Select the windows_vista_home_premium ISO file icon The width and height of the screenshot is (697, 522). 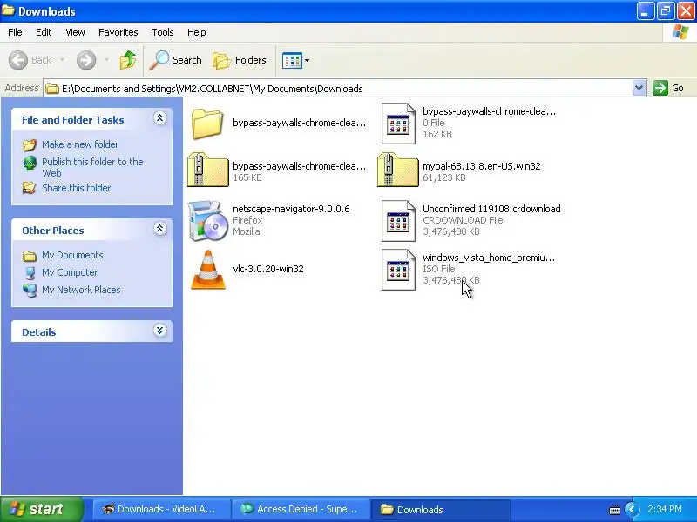(398, 270)
